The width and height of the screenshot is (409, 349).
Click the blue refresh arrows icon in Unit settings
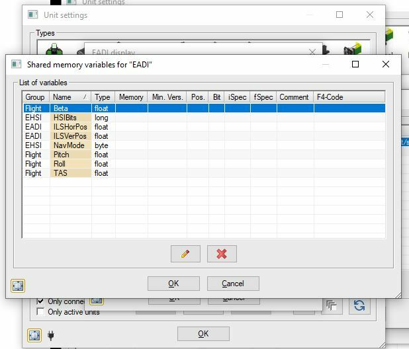[359, 305]
